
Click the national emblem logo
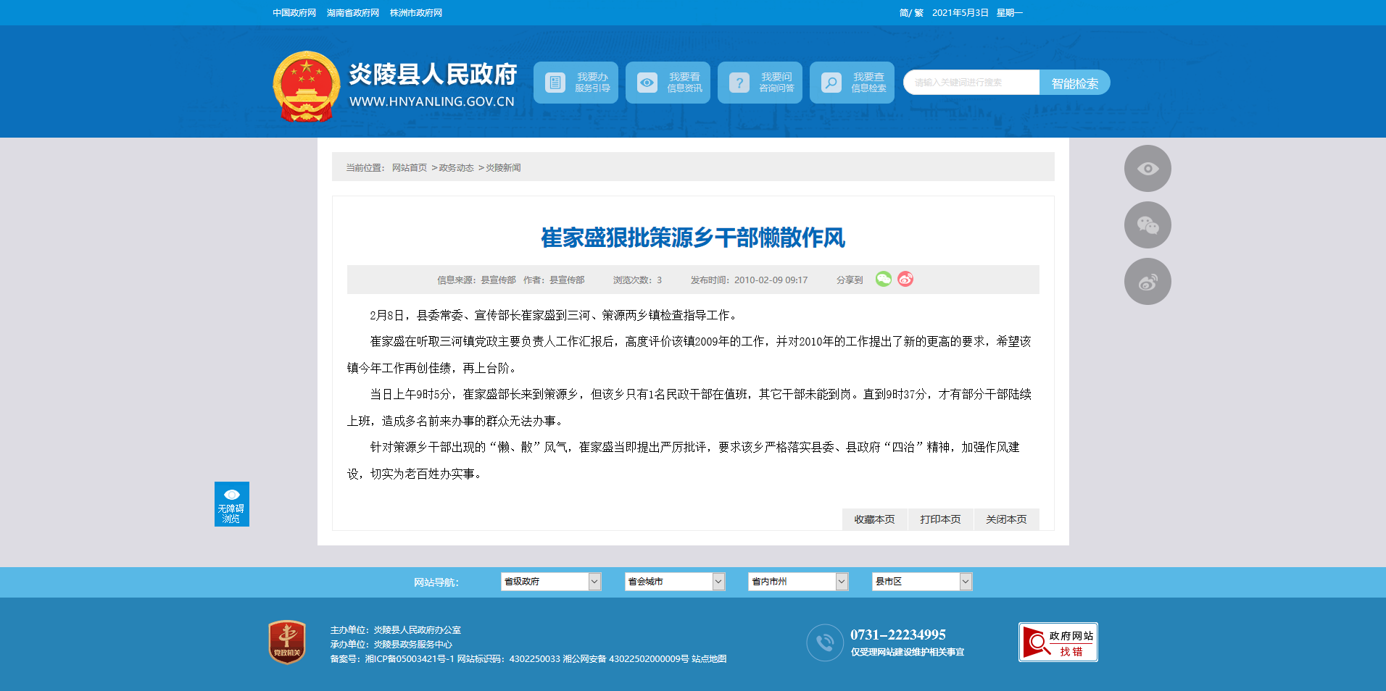coord(307,86)
